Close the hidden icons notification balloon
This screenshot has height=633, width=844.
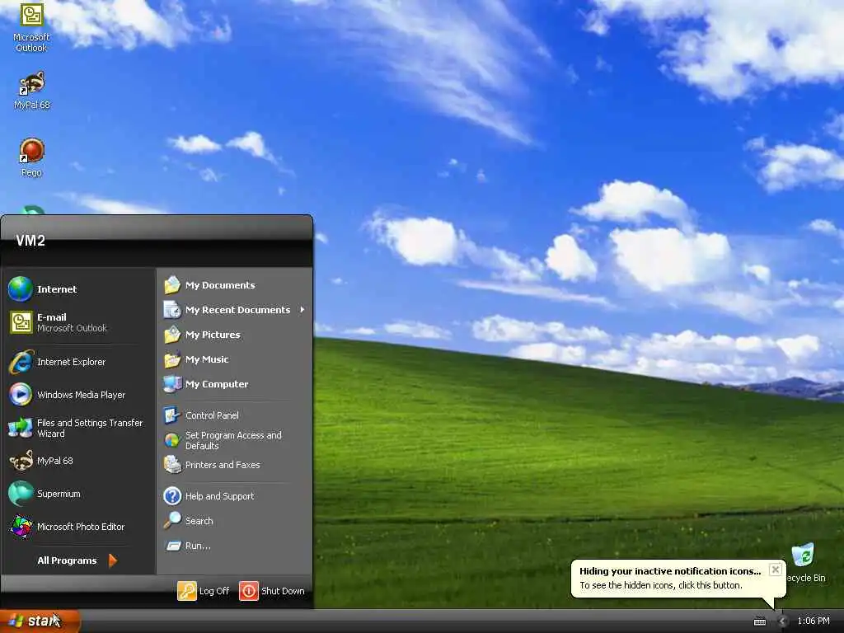click(775, 569)
